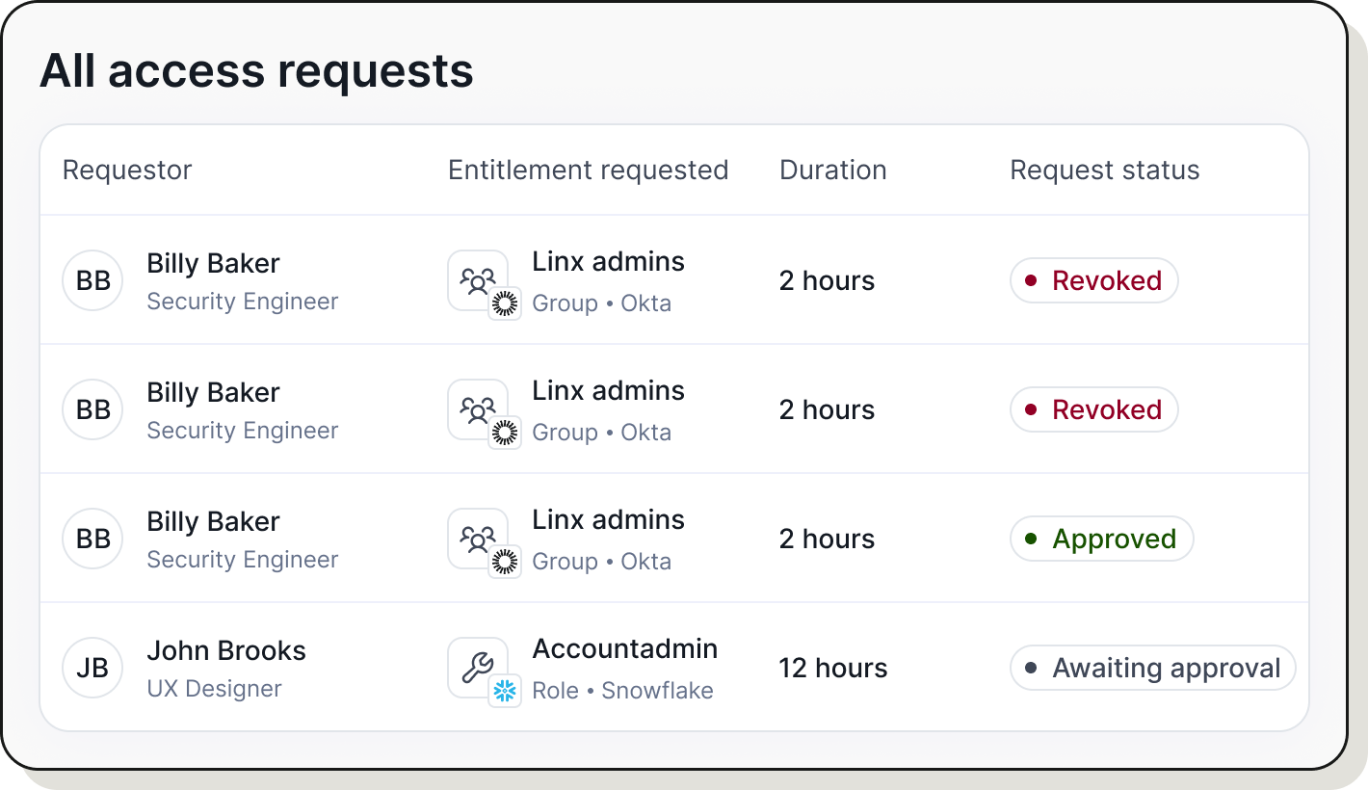The image size is (1368, 790).
Task: Click the Okta spinner badge on the third group icon
Action: click(x=505, y=559)
